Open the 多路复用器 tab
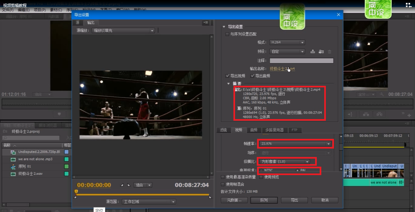This screenshot has width=415, height=212. (274, 130)
